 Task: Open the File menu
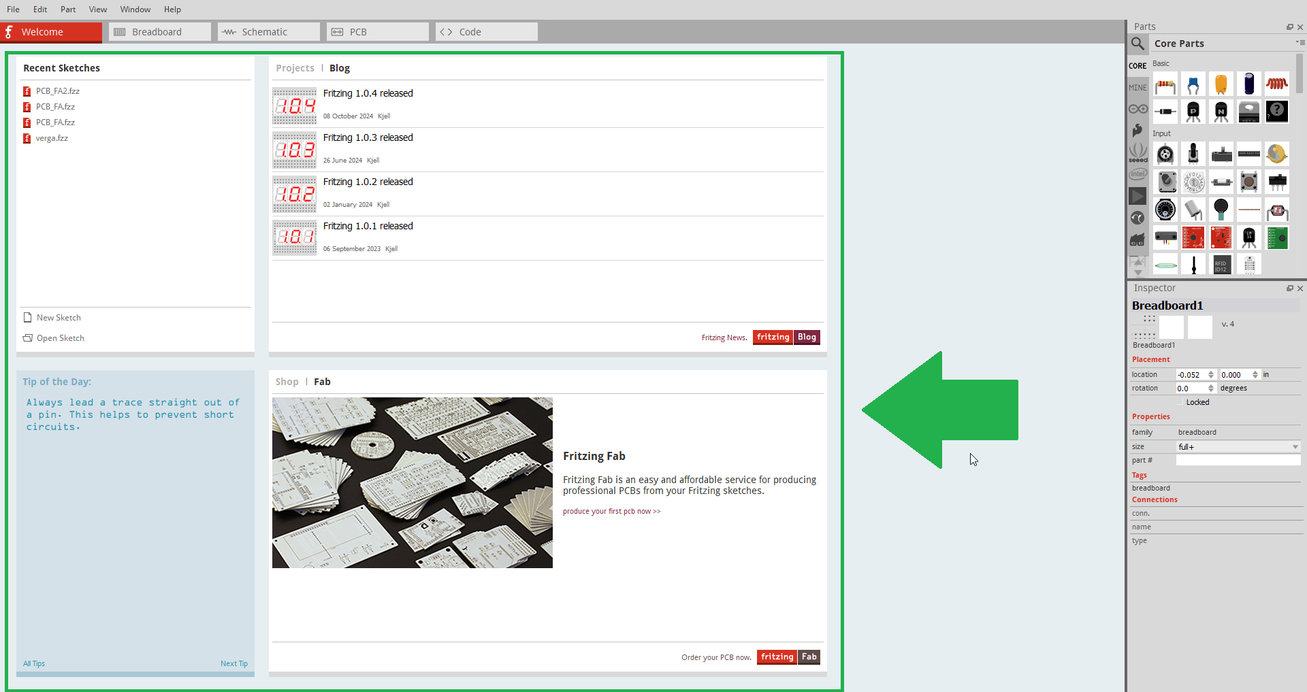[13, 10]
